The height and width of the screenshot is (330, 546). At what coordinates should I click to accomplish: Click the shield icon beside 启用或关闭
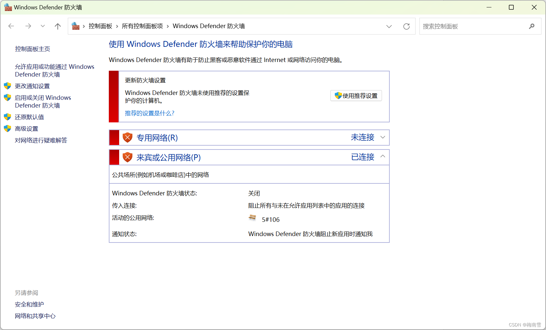point(7,98)
